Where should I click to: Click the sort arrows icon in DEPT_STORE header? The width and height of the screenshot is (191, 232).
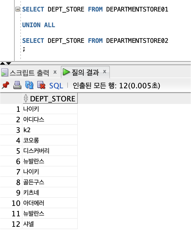[26, 98]
